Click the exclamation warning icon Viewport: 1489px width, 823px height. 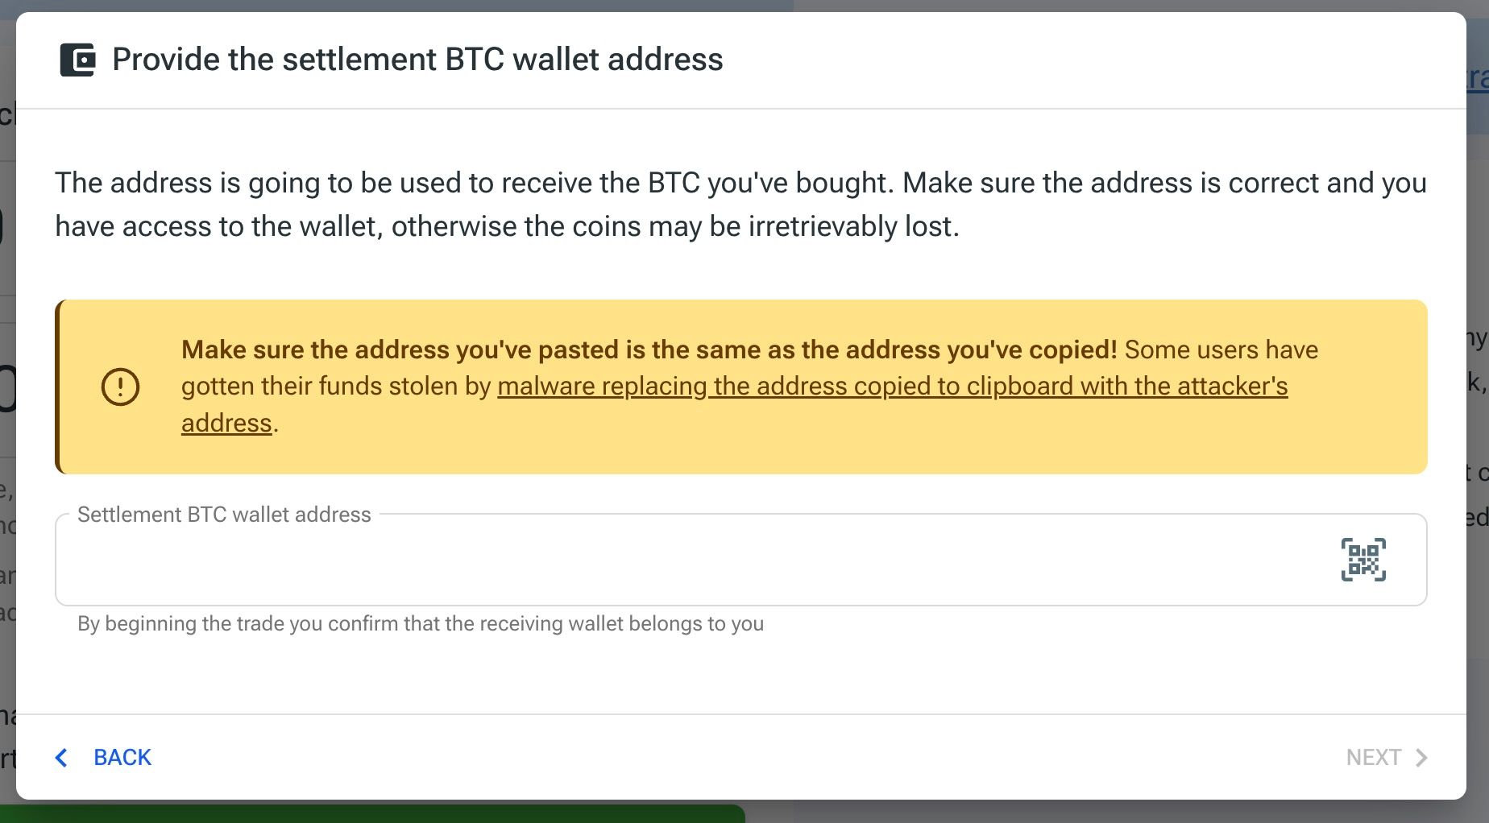(x=120, y=387)
